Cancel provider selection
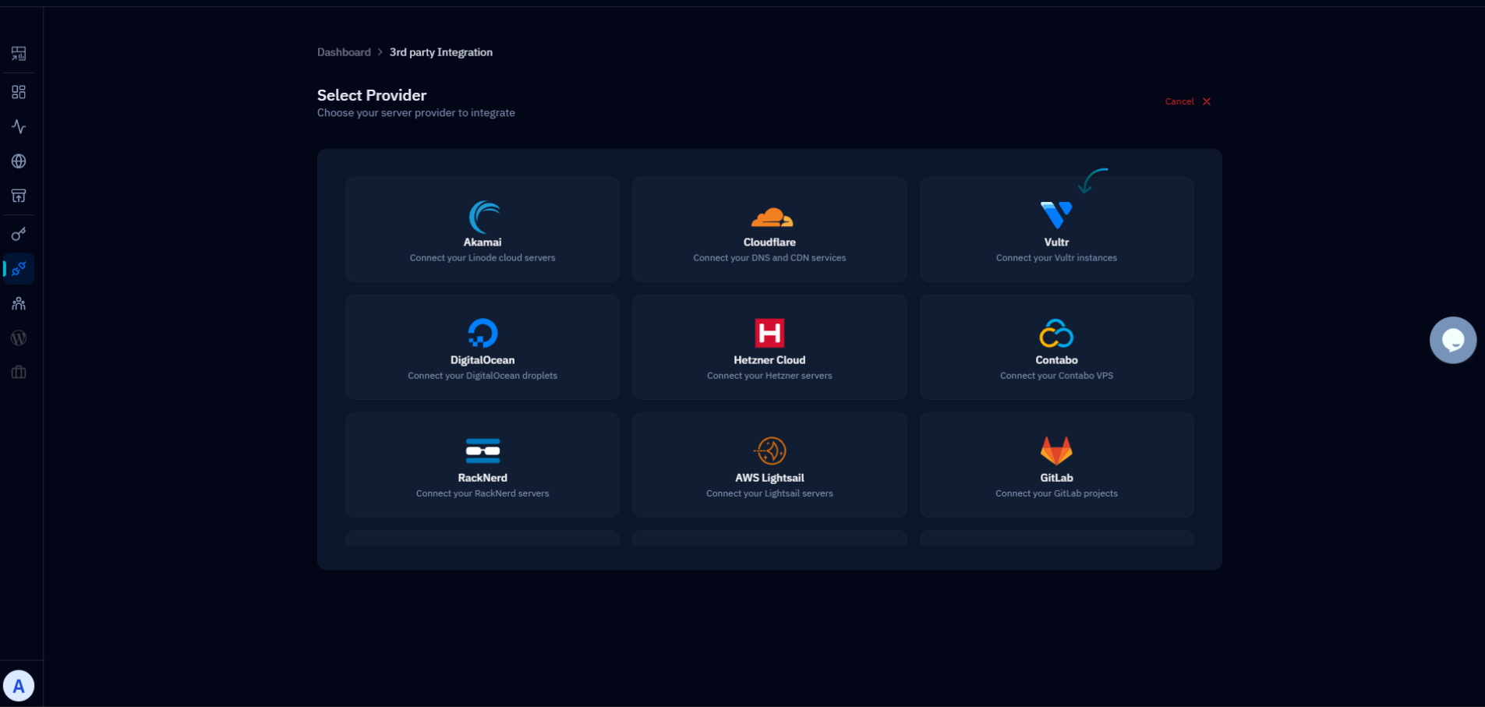This screenshot has height=707, width=1485. pyautogui.click(x=1188, y=101)
